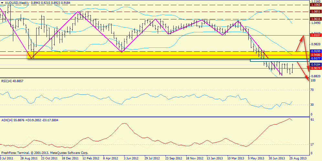Select the current price 0.9184 label
This screenshot has height=161, width=322.
315,64
